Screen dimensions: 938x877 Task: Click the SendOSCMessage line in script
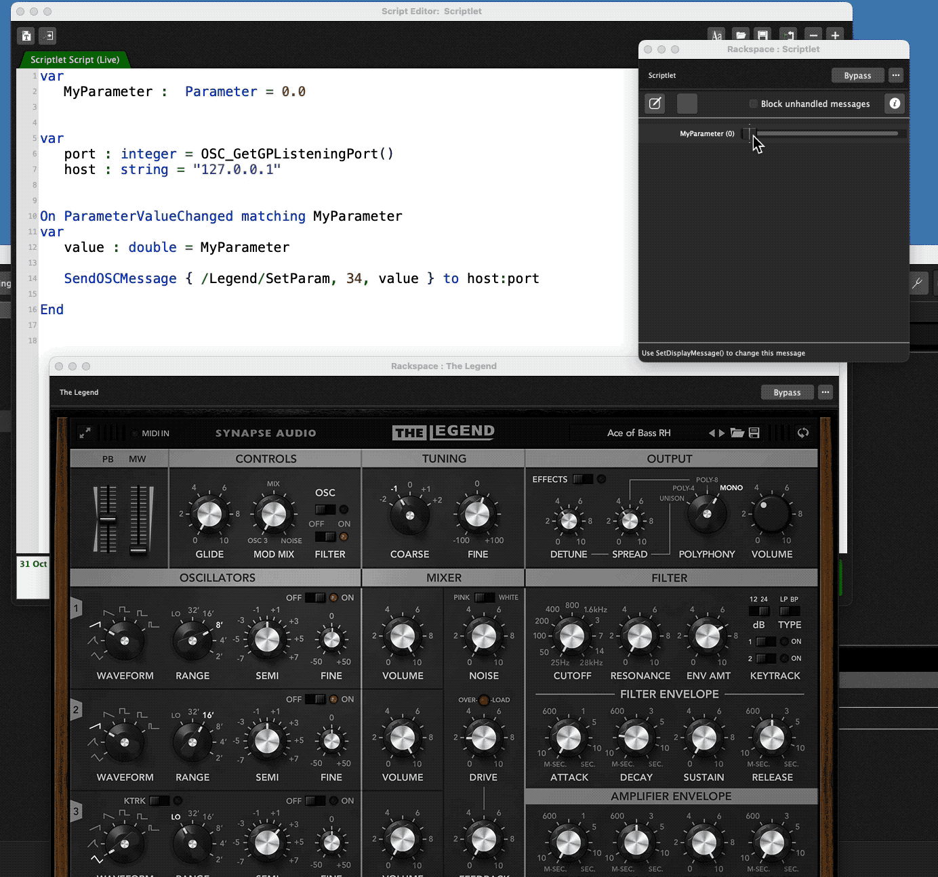tap(302, 278)
